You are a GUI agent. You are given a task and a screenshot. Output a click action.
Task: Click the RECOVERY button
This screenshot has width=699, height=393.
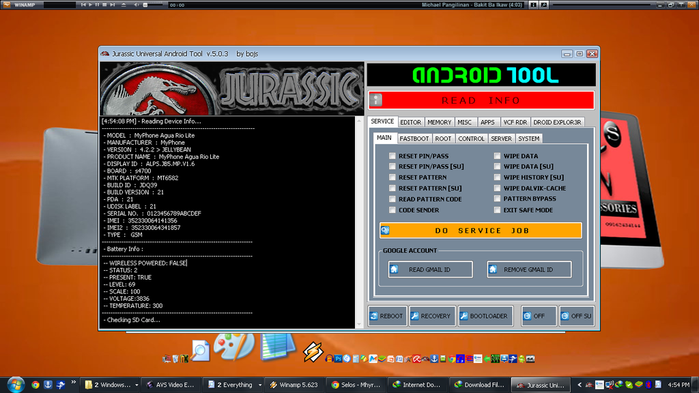point(431,316)
